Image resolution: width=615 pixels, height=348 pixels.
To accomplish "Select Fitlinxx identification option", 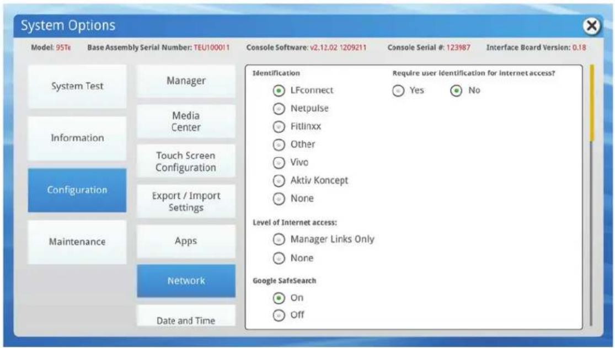I will click(x=279, y=127).
